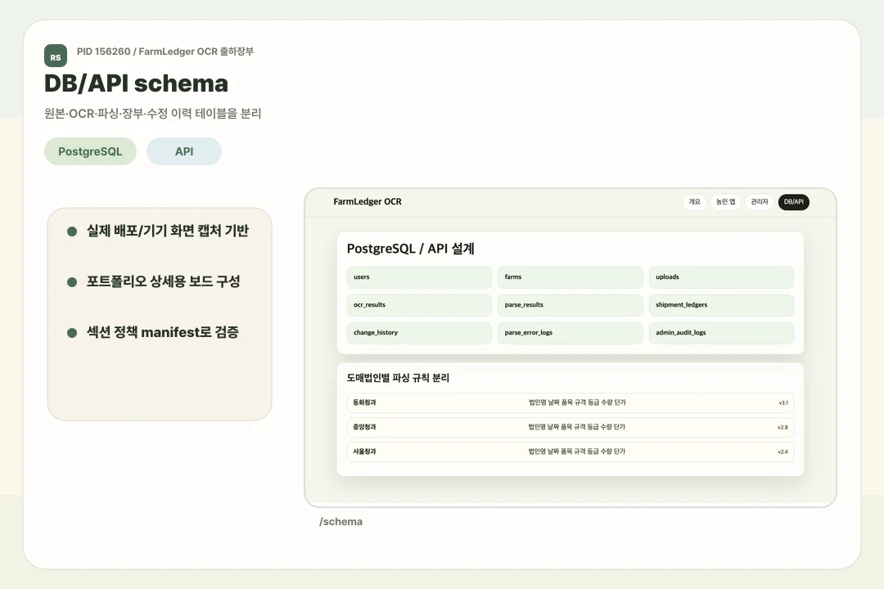Open the 개요 tab

click(x=694, y=202)
